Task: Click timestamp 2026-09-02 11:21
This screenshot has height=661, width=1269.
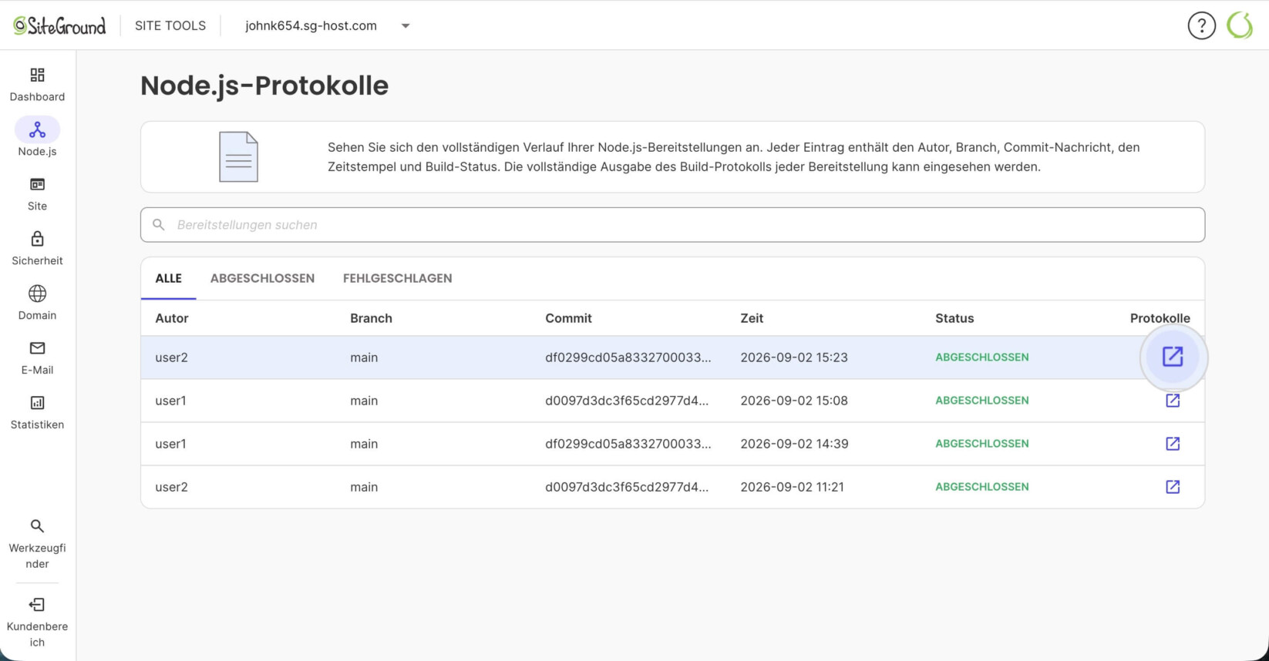Action: pyautogui.click(x=792, y=487)
